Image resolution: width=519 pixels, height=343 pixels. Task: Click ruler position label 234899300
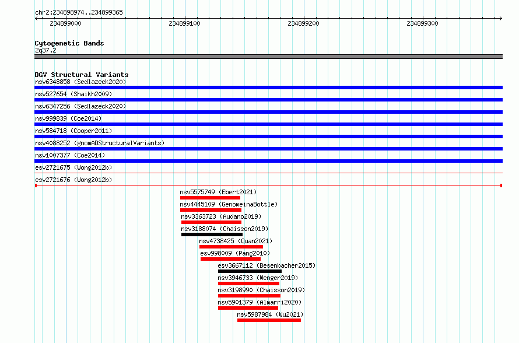point(422,23)
